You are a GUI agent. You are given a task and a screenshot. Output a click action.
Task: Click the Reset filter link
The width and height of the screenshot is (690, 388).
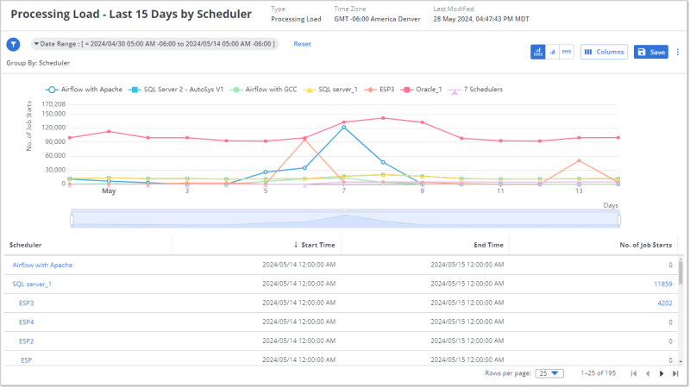point(302,44)
